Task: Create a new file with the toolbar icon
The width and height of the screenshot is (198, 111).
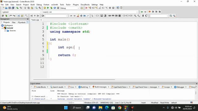Action: [x=3, y=8]
